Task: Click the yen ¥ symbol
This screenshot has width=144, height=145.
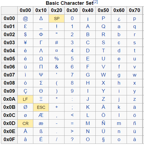Action: pos(25,42)
